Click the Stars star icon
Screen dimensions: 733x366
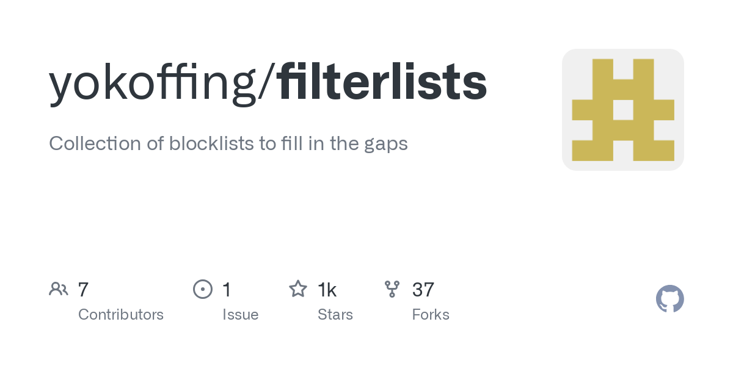click(x=298, y=289)
